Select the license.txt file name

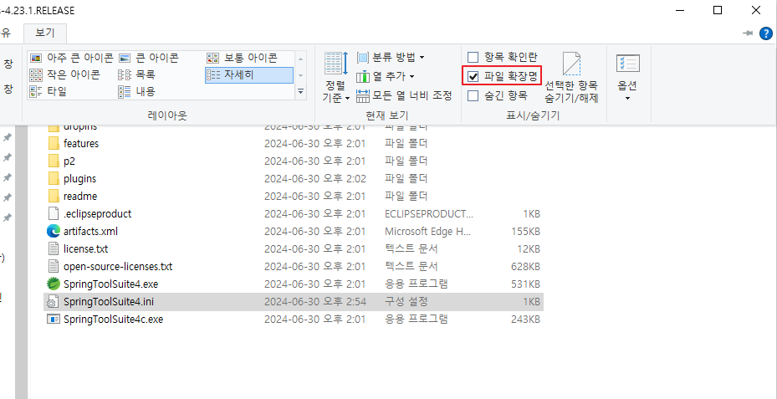(x=85, y=248)
